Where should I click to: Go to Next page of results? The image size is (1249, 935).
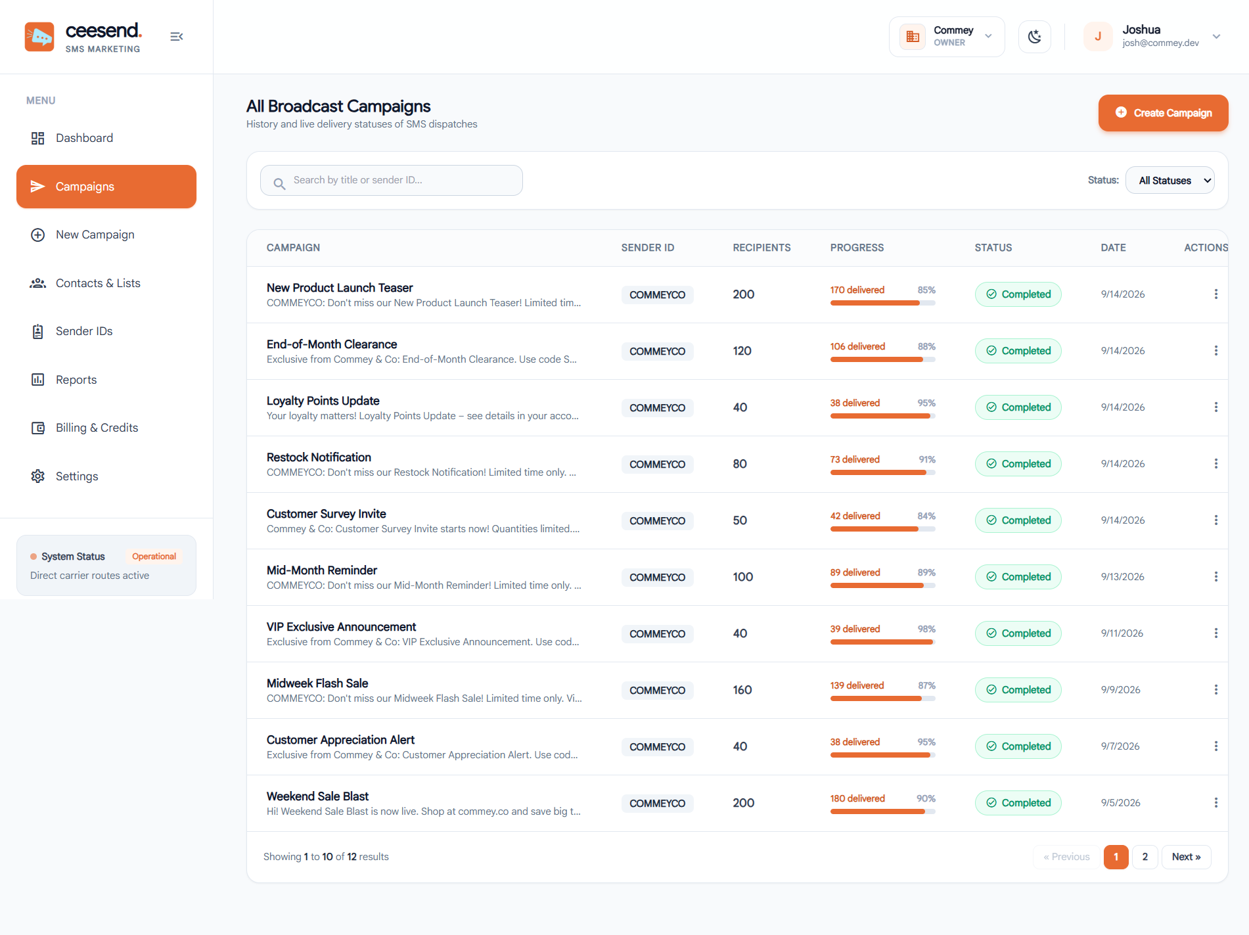point(1187,857)
